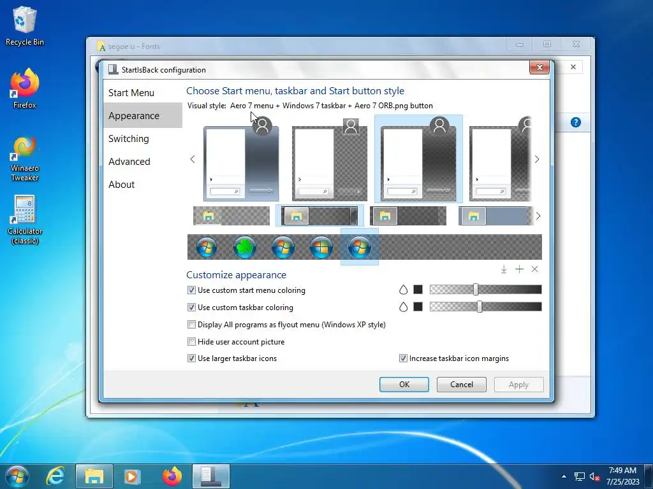Open the Calculator (classic) desktop shortcut

[x=25, y=220]
